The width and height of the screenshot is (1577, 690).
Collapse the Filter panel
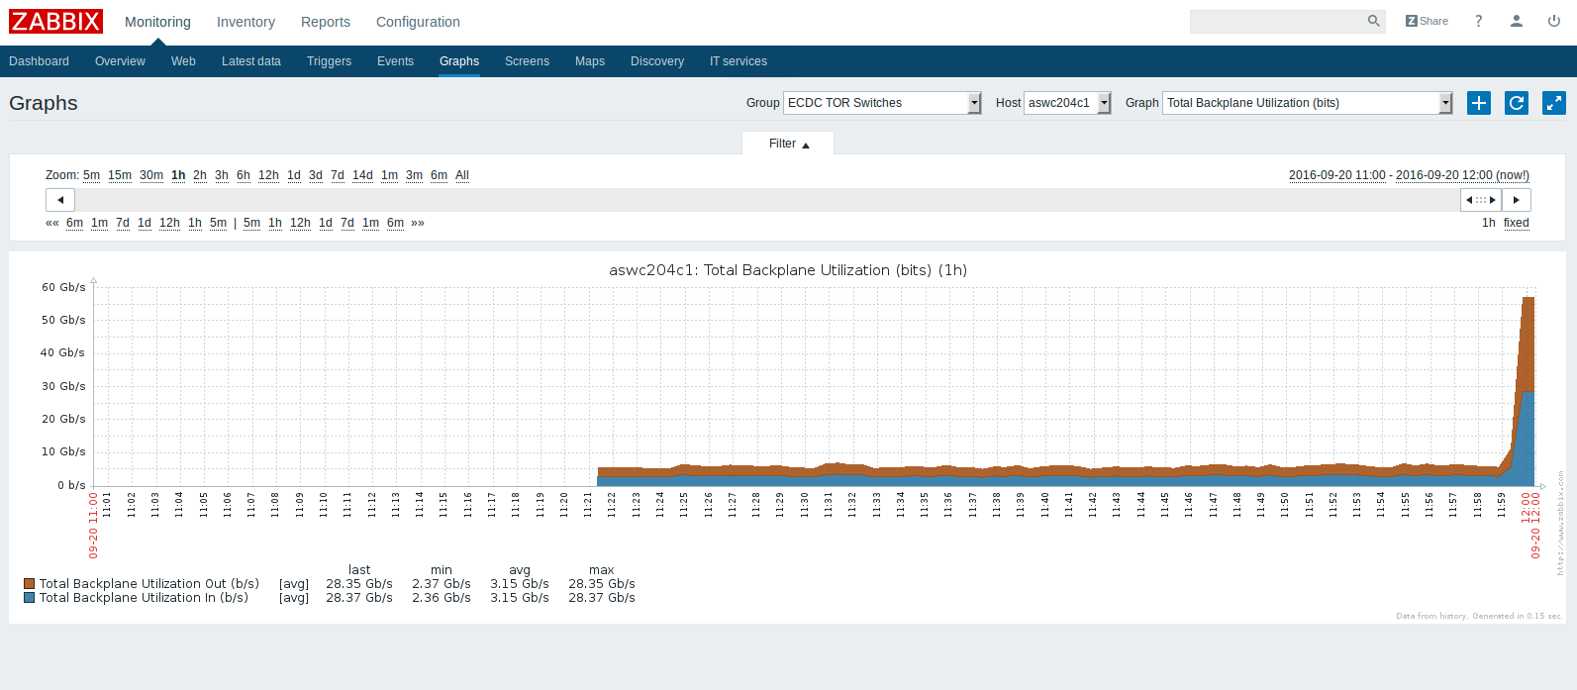tap(788, 145)
